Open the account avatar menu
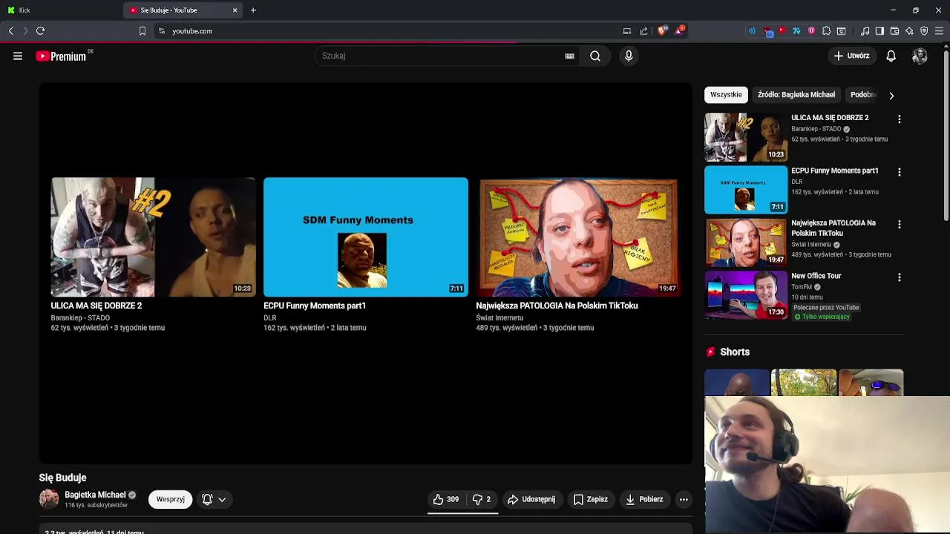Image resolution: width=950 pixels, height=534 pixels. tap(920, 56)
